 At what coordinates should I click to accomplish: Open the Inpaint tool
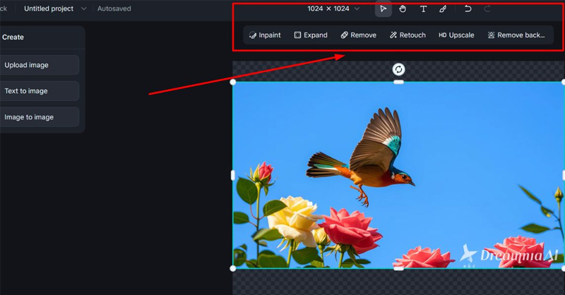click(x=265, y=35)
